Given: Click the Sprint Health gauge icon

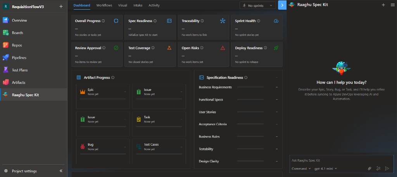Looking at the screenshot, I should tap(276, 21).
